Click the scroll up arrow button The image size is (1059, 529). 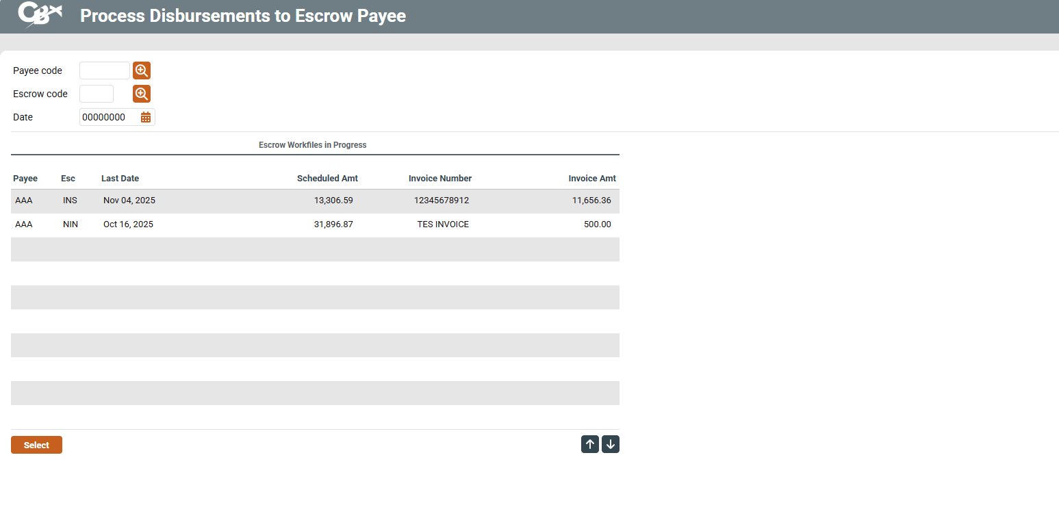pos(590,444)
